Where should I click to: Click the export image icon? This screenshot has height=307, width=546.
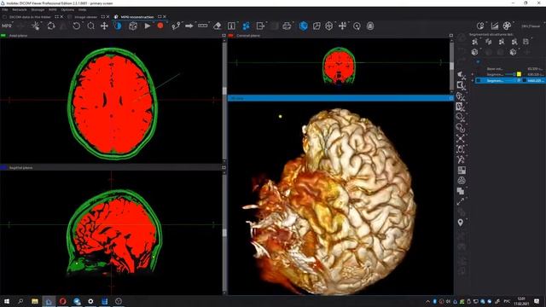pyautogui.click(x=260, y=26)
